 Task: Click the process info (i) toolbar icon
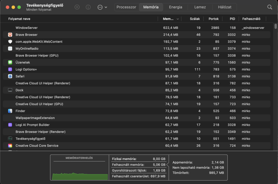[88, 7]
